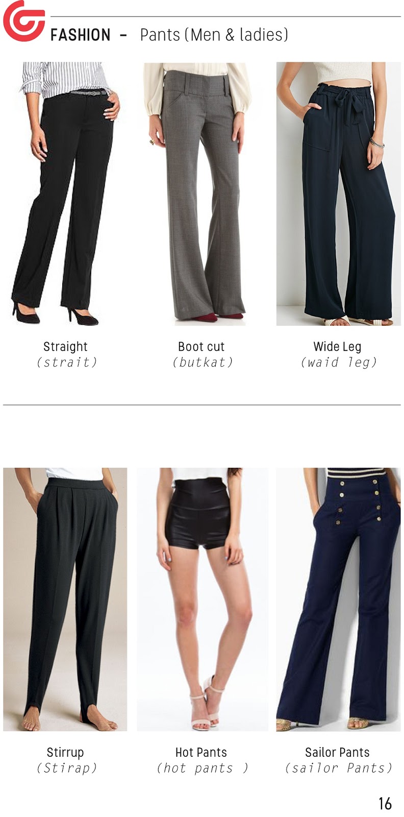Open the navy Sailor Pants image
This screenshot has width=404, height=817.
338,599
